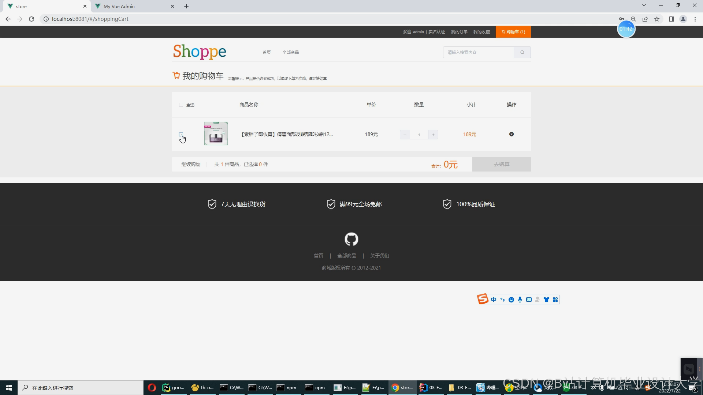Click the 去结算 checkout button
703x395 pixels.
pos(501,164)
